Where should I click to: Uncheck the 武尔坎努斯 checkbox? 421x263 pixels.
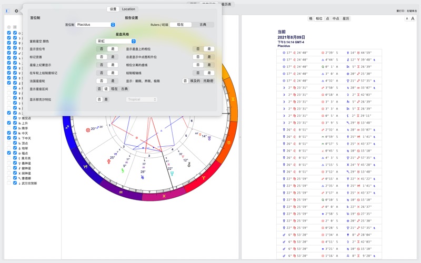coord(15,184)
